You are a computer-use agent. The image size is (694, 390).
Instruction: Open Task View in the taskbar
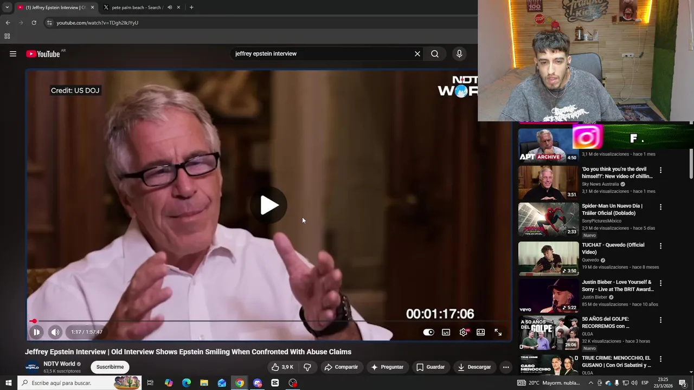150,383
